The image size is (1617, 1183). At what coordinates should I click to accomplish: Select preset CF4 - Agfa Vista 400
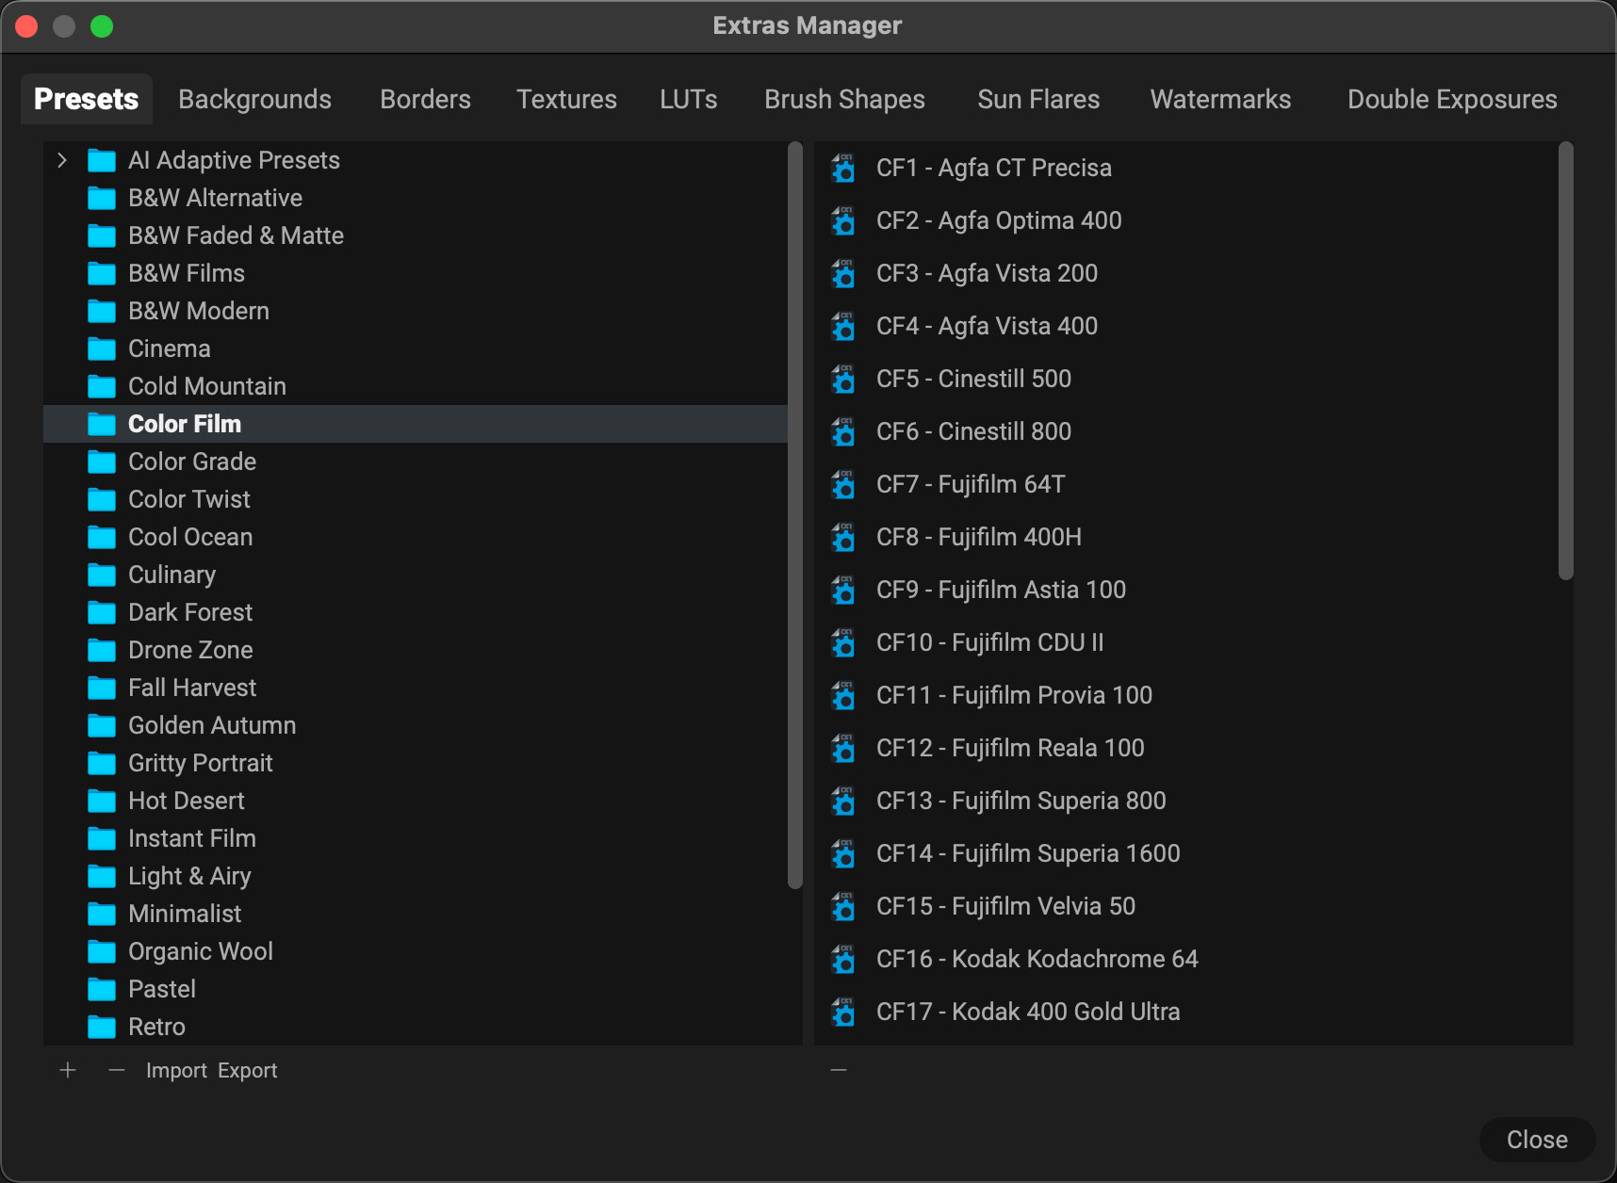click(x=1186, y=326)
